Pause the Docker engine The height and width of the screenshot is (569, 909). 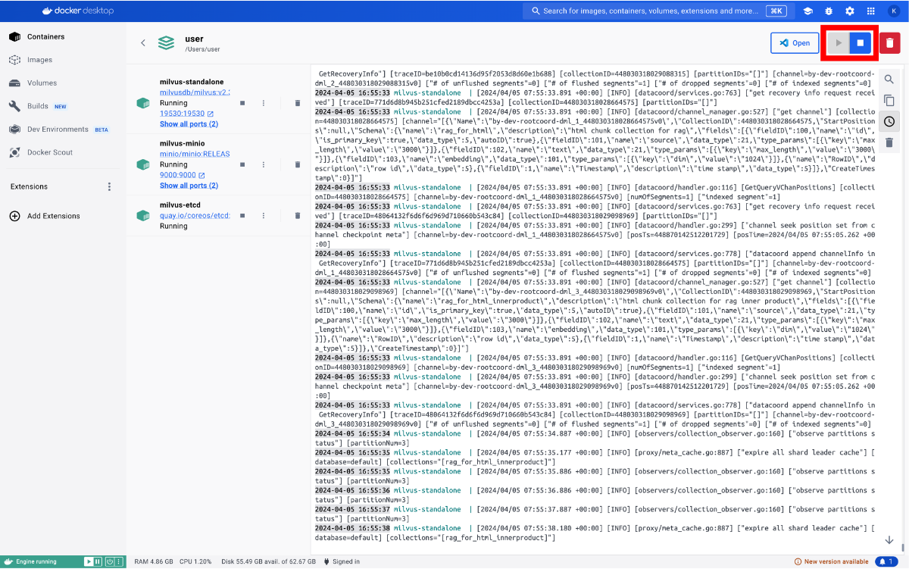98,561
